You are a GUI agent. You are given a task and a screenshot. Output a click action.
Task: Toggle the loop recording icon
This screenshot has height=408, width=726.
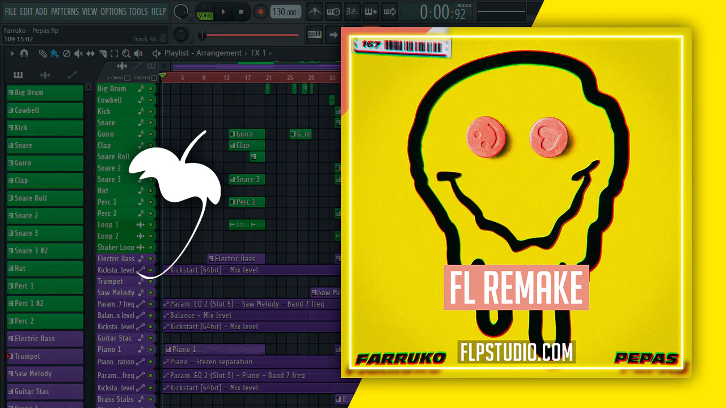tap(390, 11)
